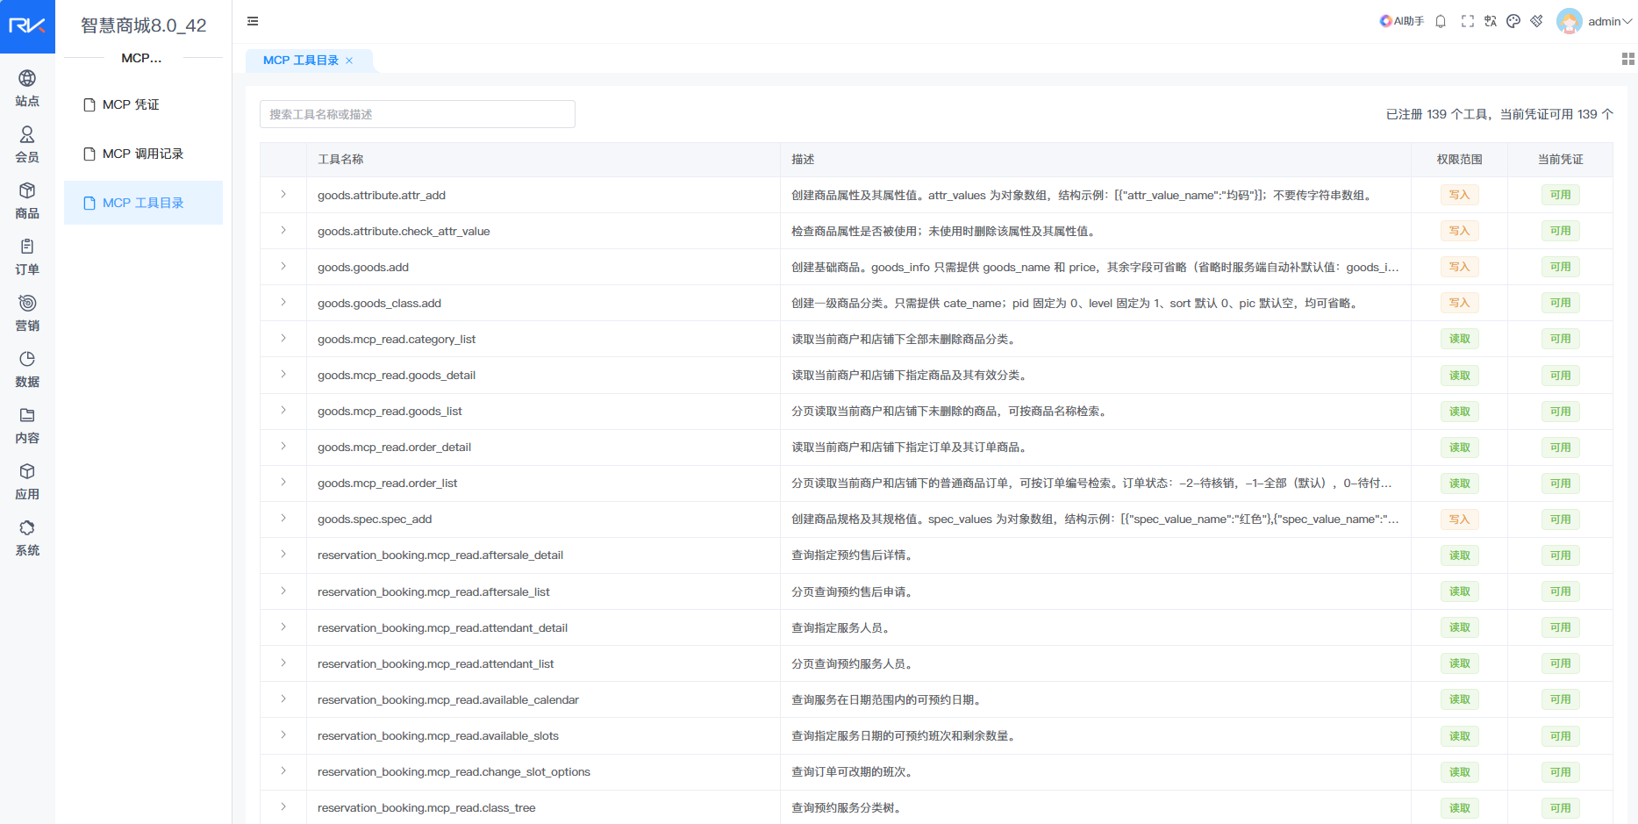Viewport: 1638px width, 824px height.
Task: Open notifications bell
Action: [1441, 21]
